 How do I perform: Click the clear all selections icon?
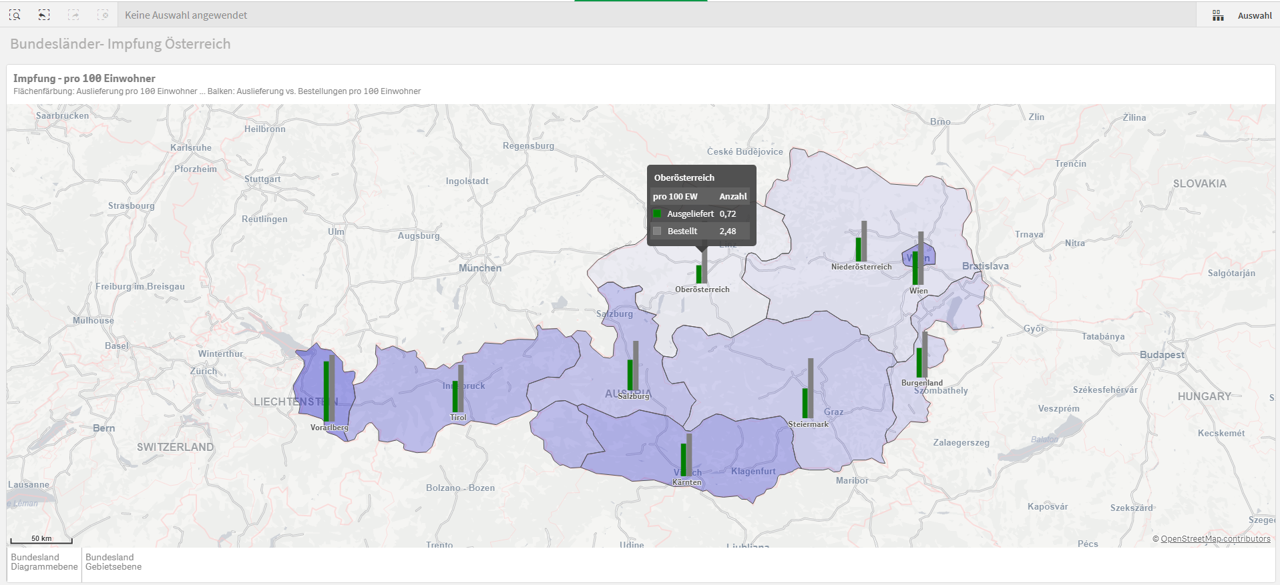point(103,15)
